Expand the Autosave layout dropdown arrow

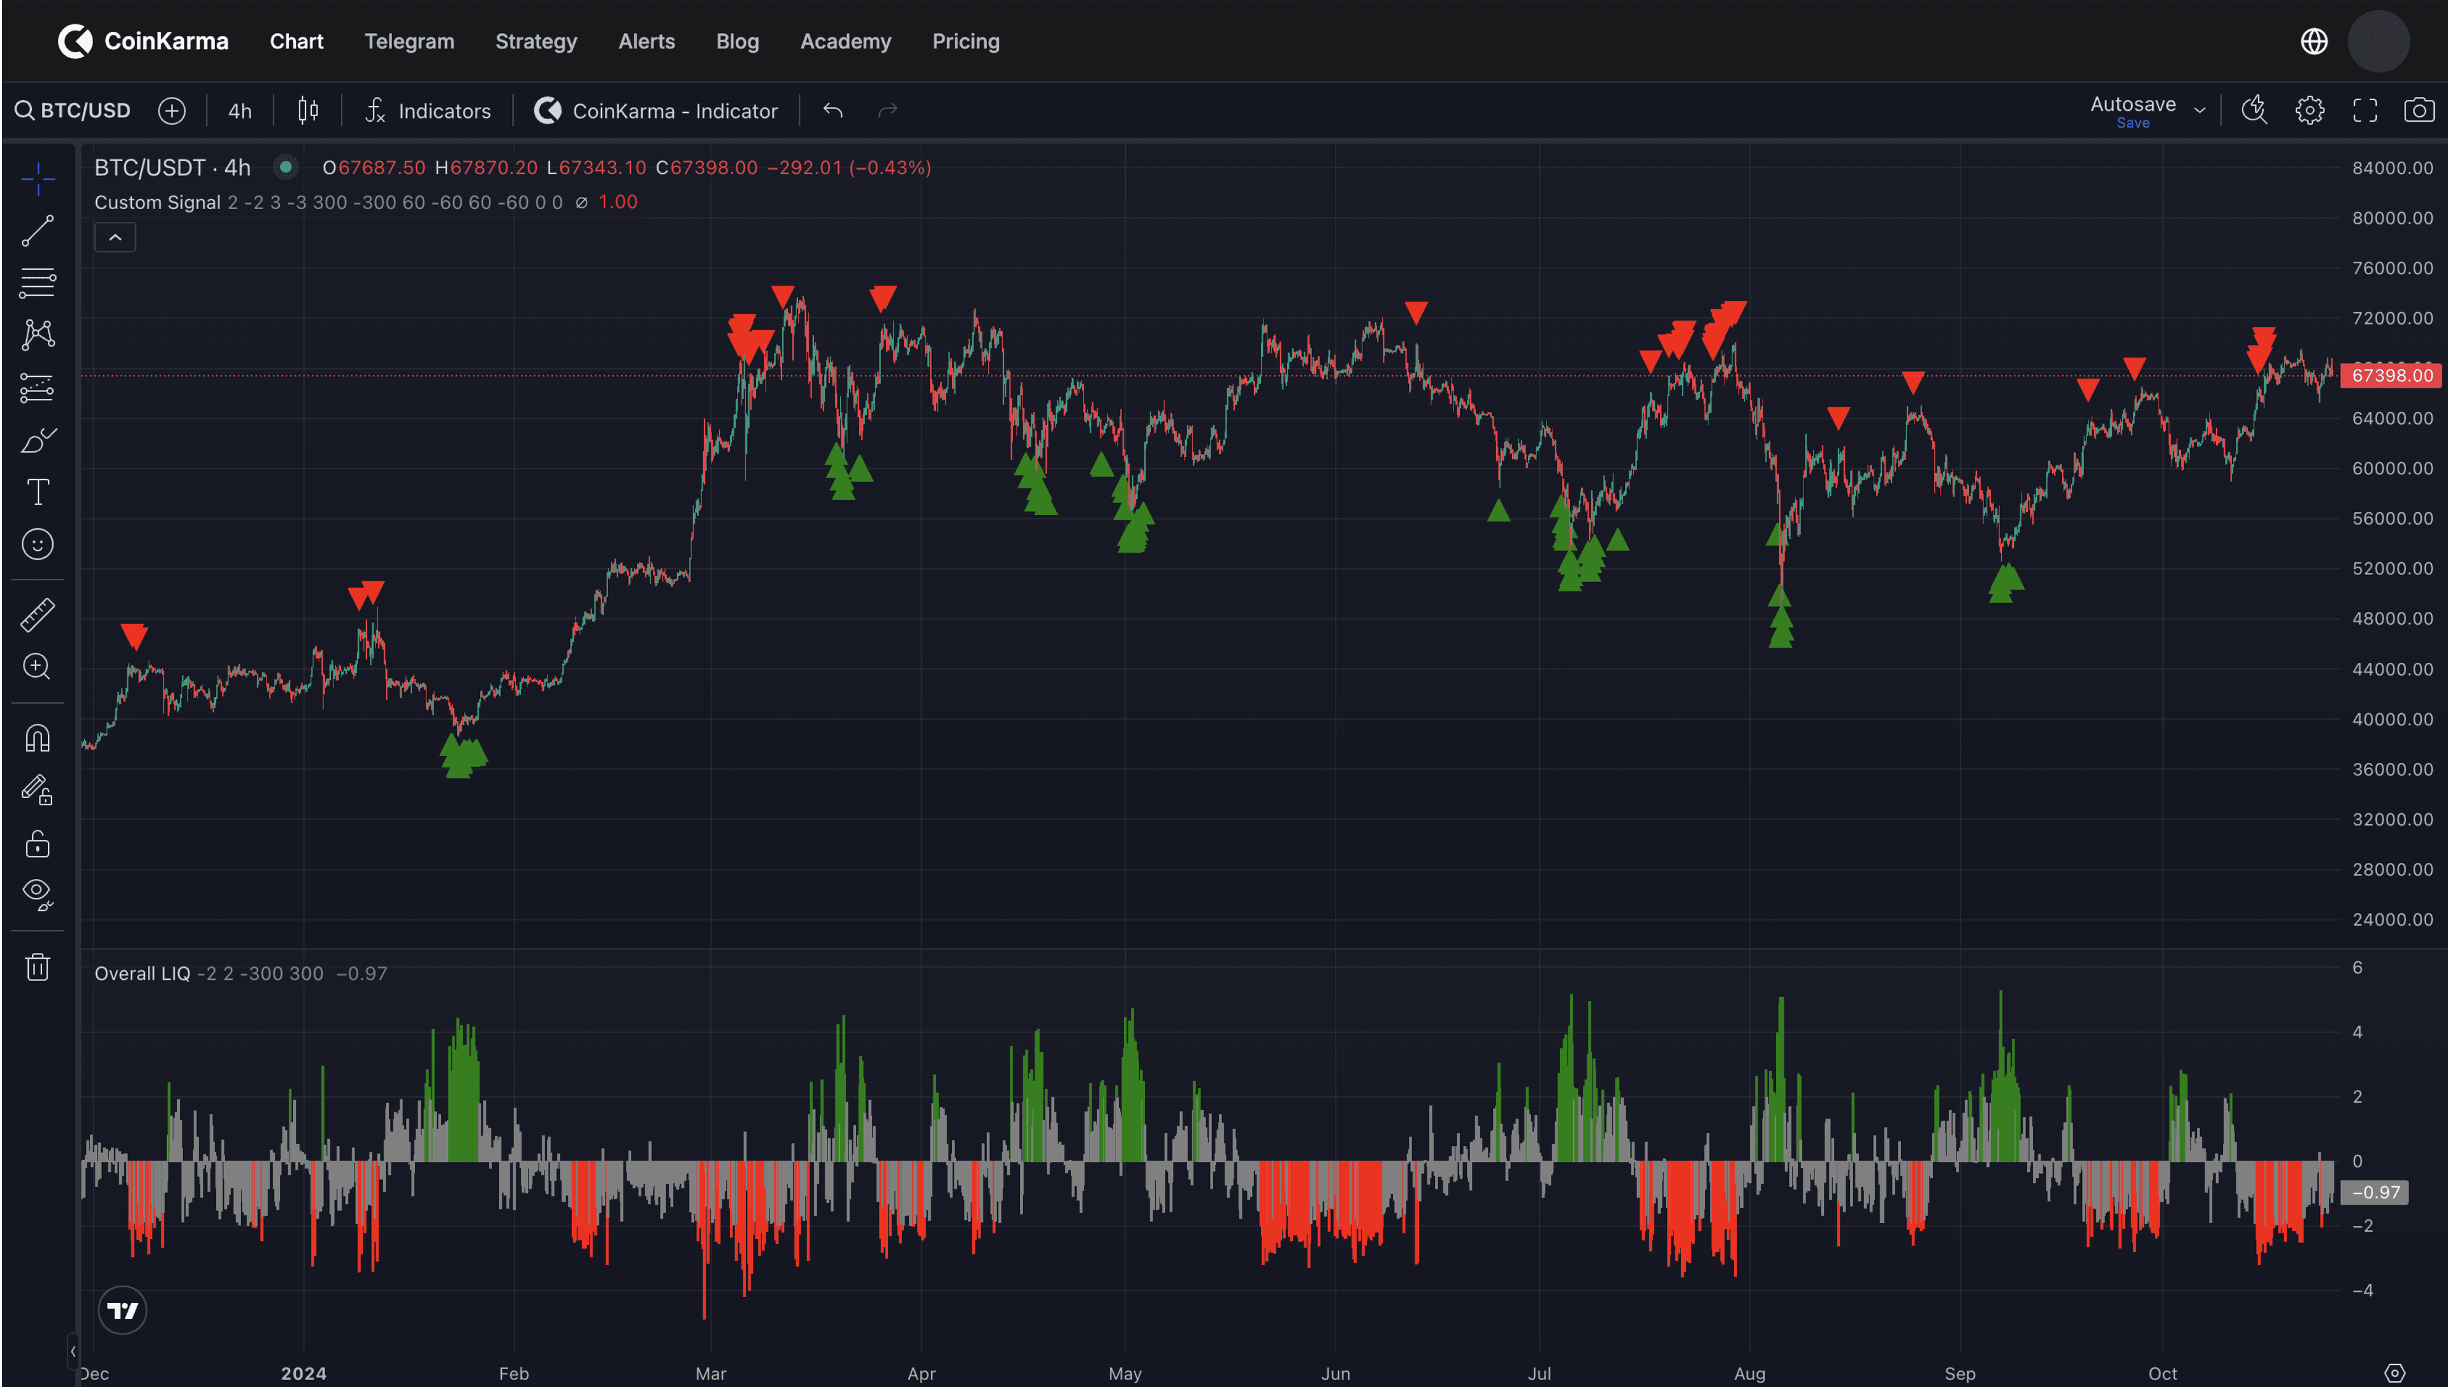tap(2199, 110)
